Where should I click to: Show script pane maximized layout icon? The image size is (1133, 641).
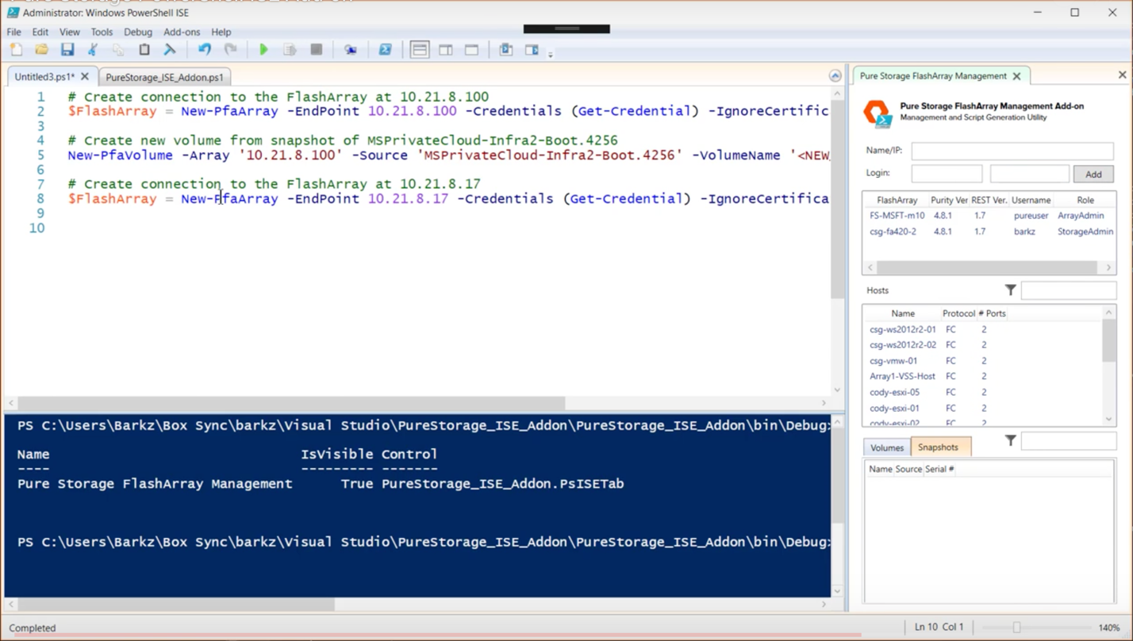(471, 50)
